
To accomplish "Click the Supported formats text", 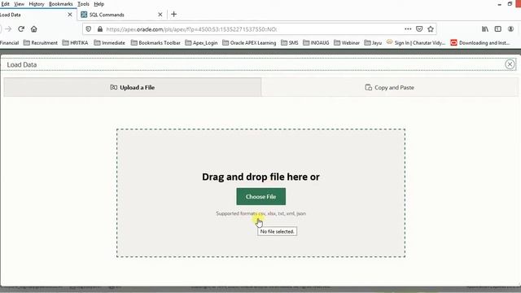I will tap(260, 213).
